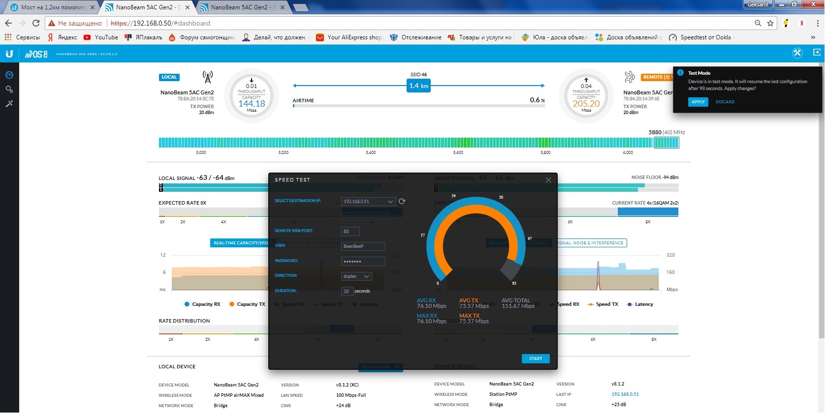
Task: Show more bookmarks with the chevron
Action: (813, 37)
